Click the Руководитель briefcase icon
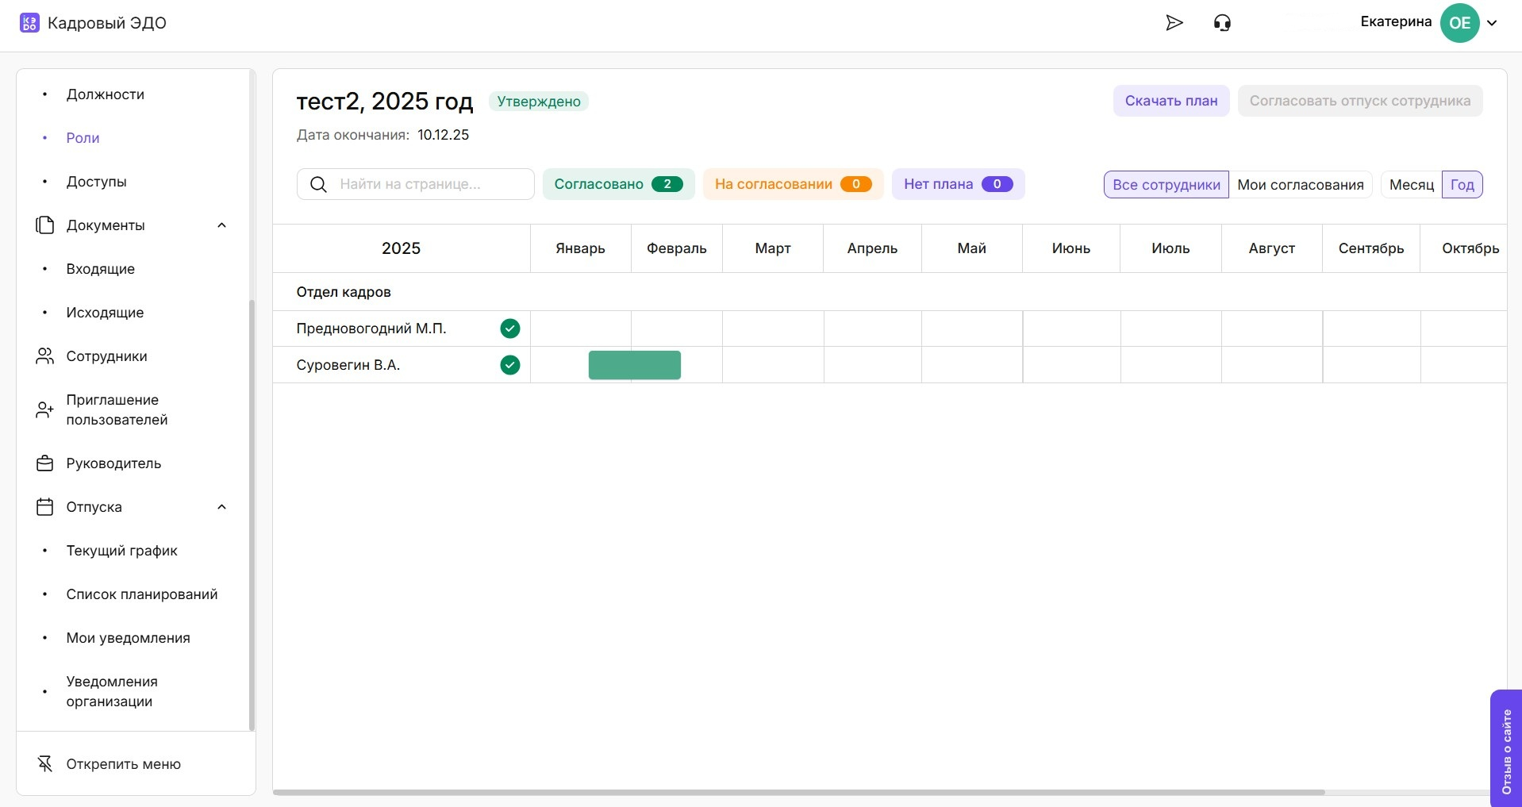The width and height of the screenshot is (1522, 807). coord(45,463)
